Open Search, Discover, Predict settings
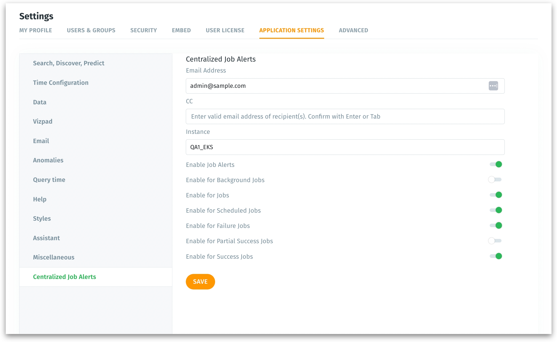The width and height of the screenshot is (557, 342). click(96, 63)
